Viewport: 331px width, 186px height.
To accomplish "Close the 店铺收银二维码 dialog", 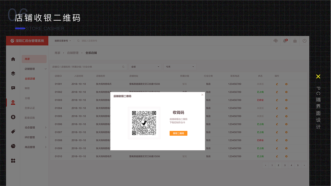I will (202, 95).
